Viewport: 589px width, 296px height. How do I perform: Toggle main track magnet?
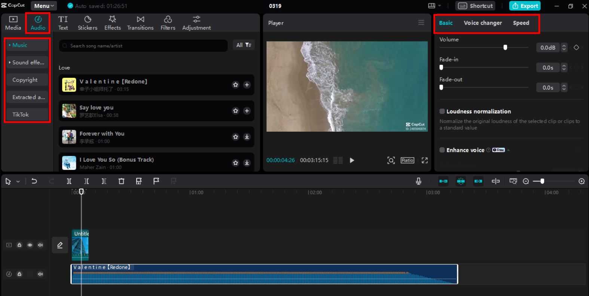click(443, 181)
